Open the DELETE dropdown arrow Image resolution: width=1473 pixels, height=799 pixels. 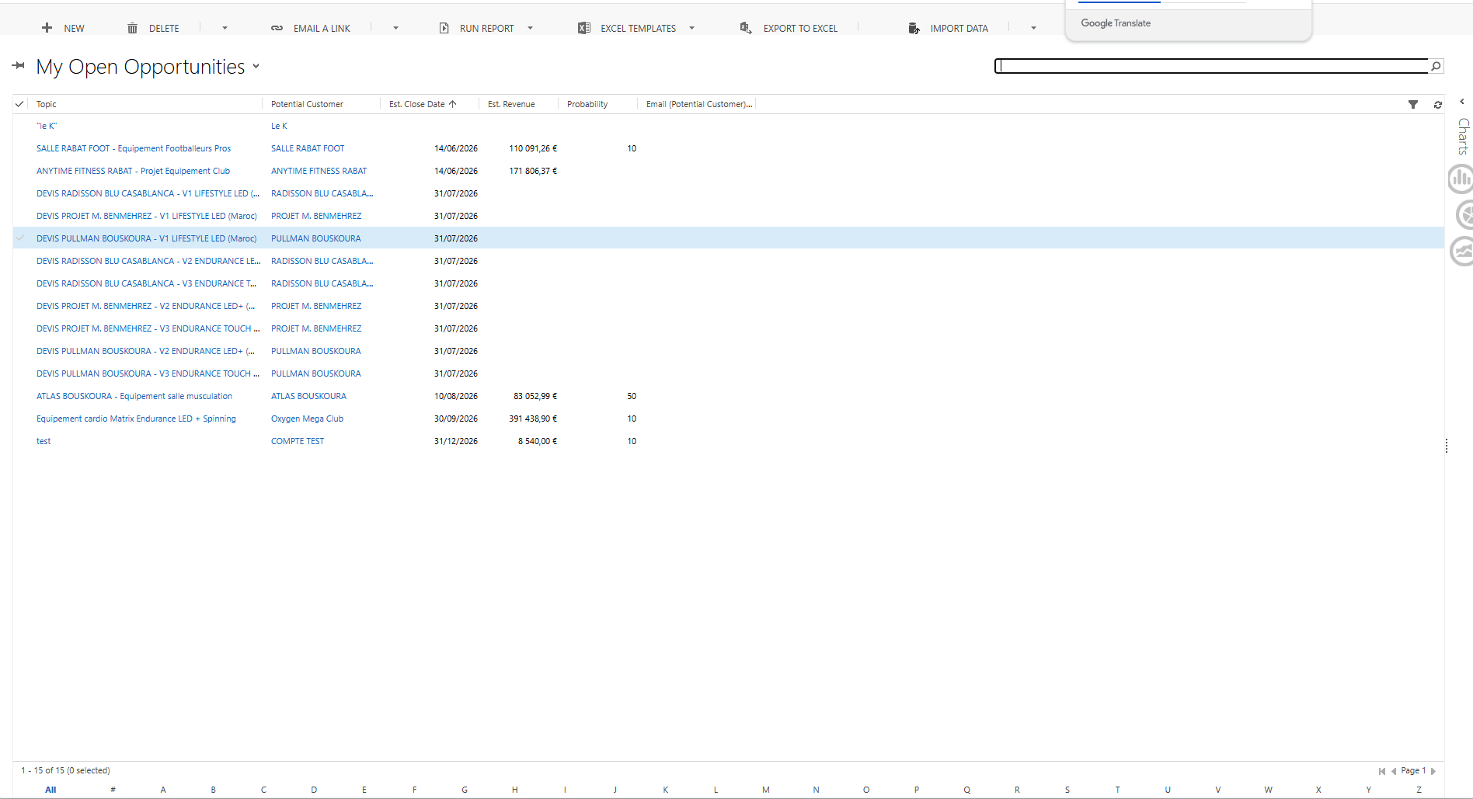pyautogui.click(x=225, y=28)
